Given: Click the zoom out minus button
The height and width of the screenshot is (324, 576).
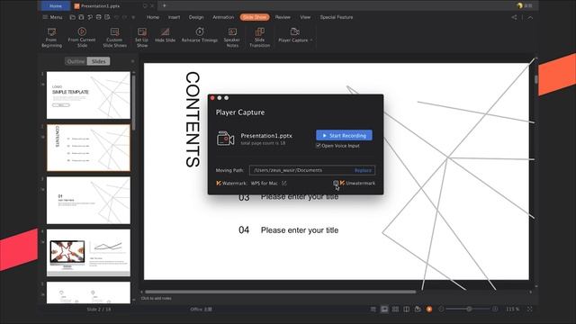Looking at the screenshot, I should 441,310.
